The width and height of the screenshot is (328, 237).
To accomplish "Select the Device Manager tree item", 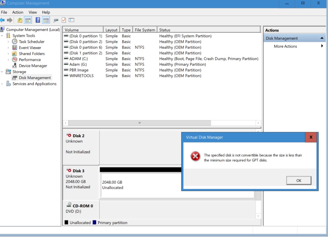I will (x=33, y=66).
